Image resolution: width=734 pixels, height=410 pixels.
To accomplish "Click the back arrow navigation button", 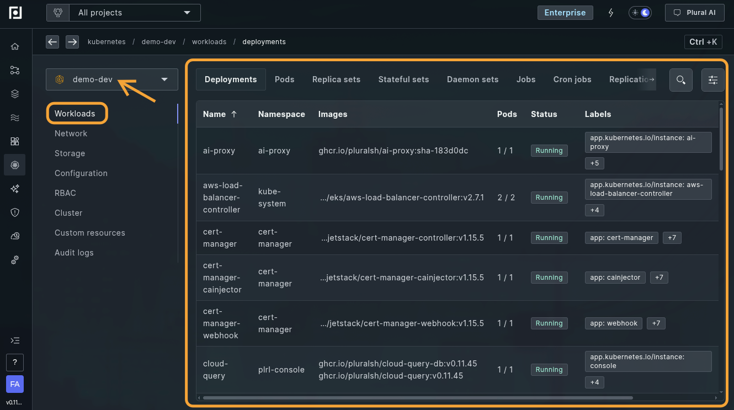I will pos(52,42).
